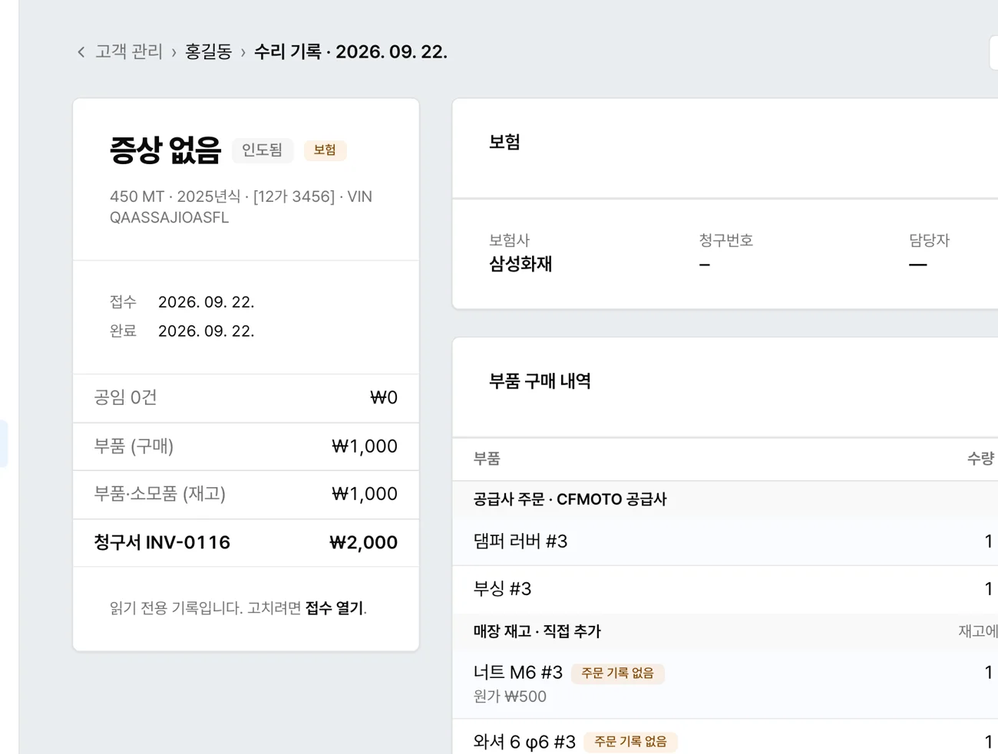Click the 매장 재고 · 직접 추가 group row
998x754 pixels.
coord(725,631)
